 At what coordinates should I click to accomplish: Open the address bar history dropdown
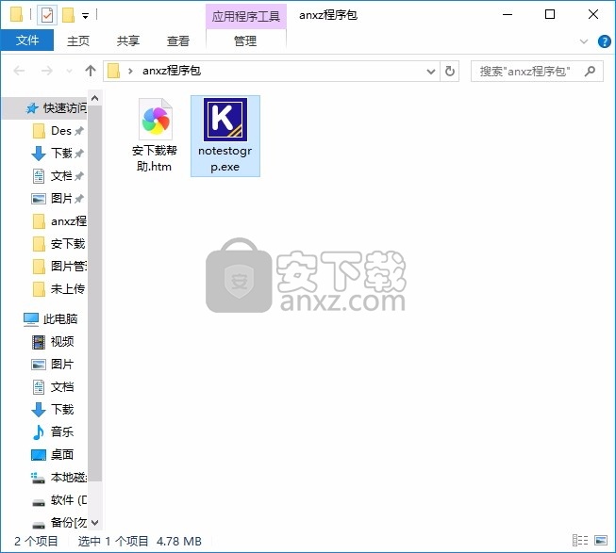tap(431, 72)
